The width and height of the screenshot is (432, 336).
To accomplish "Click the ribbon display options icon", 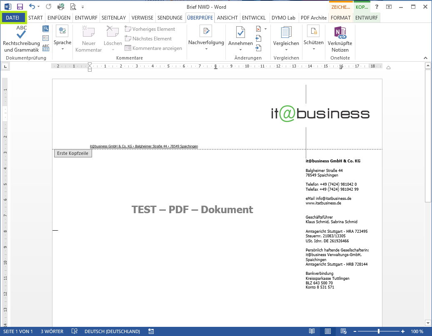I will [389, 7].
